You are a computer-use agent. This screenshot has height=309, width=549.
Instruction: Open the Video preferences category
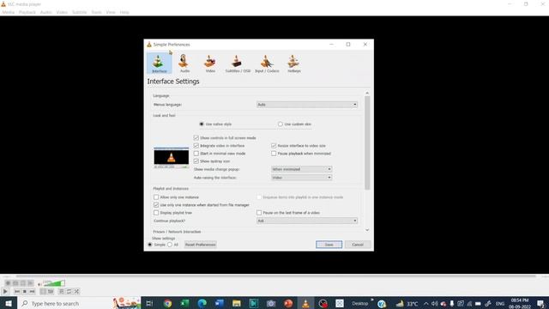[210, 63]
